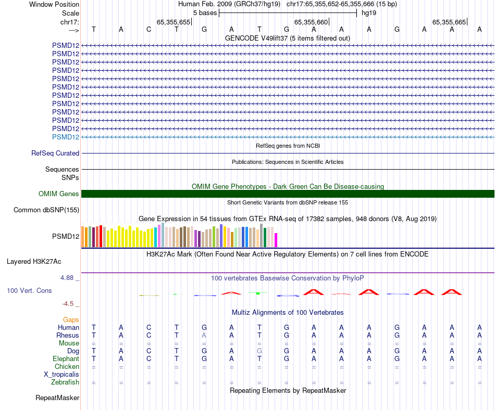Click the green T glyph in PhyloP conservation track

[258, 293]
